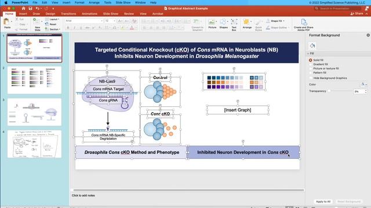This screenshot has height=208, width=371.
Task: Undo the last action
Action: 37,8
